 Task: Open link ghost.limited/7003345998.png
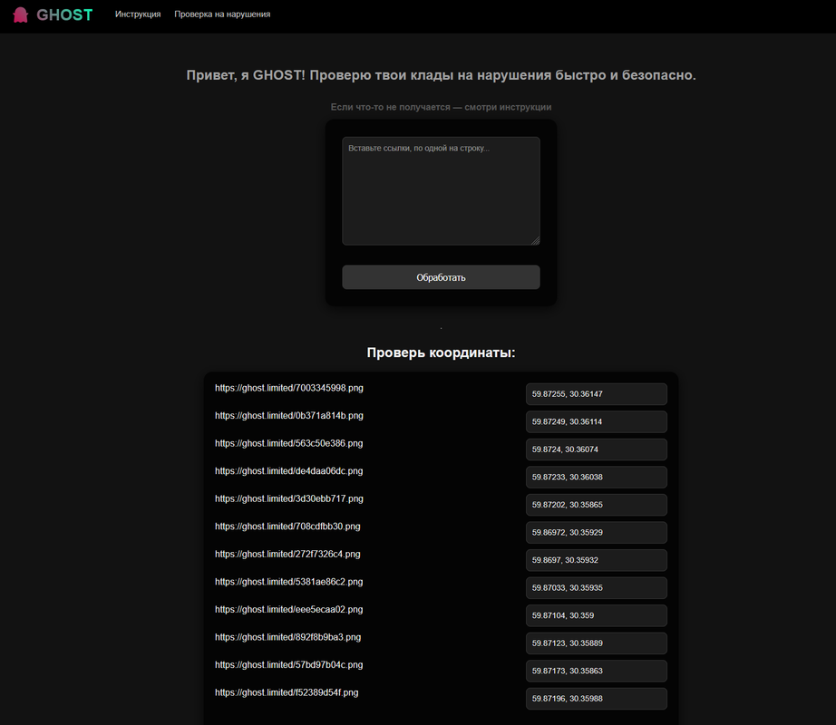[x=289, y=388]
